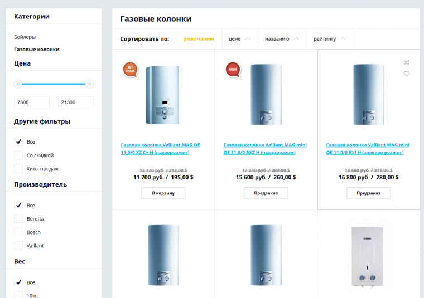The height and width of the screenshot is (298, 424).
Task: Select the Bosch manufacturer checkbox
Action: click(x=18, y=232)
